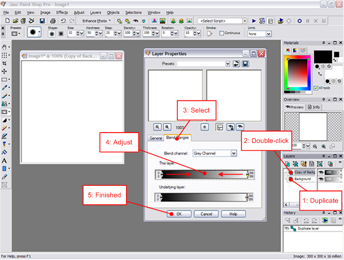344x260 pixels.
Task: Click zoom in icon in Overview panel
Action: 323,146
